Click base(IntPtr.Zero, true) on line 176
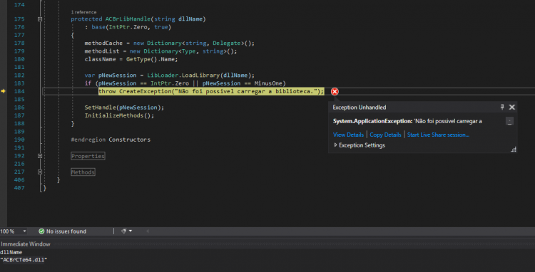Image resolution: width=535 pixels, height=272 pixels. [131, 27]
